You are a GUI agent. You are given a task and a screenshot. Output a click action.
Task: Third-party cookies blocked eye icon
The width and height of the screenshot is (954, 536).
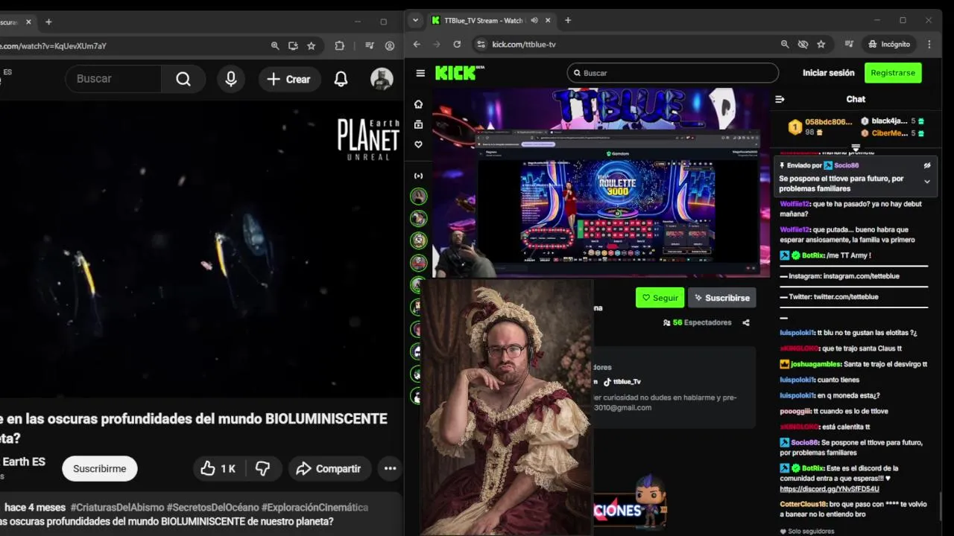[x=803, y=45]
